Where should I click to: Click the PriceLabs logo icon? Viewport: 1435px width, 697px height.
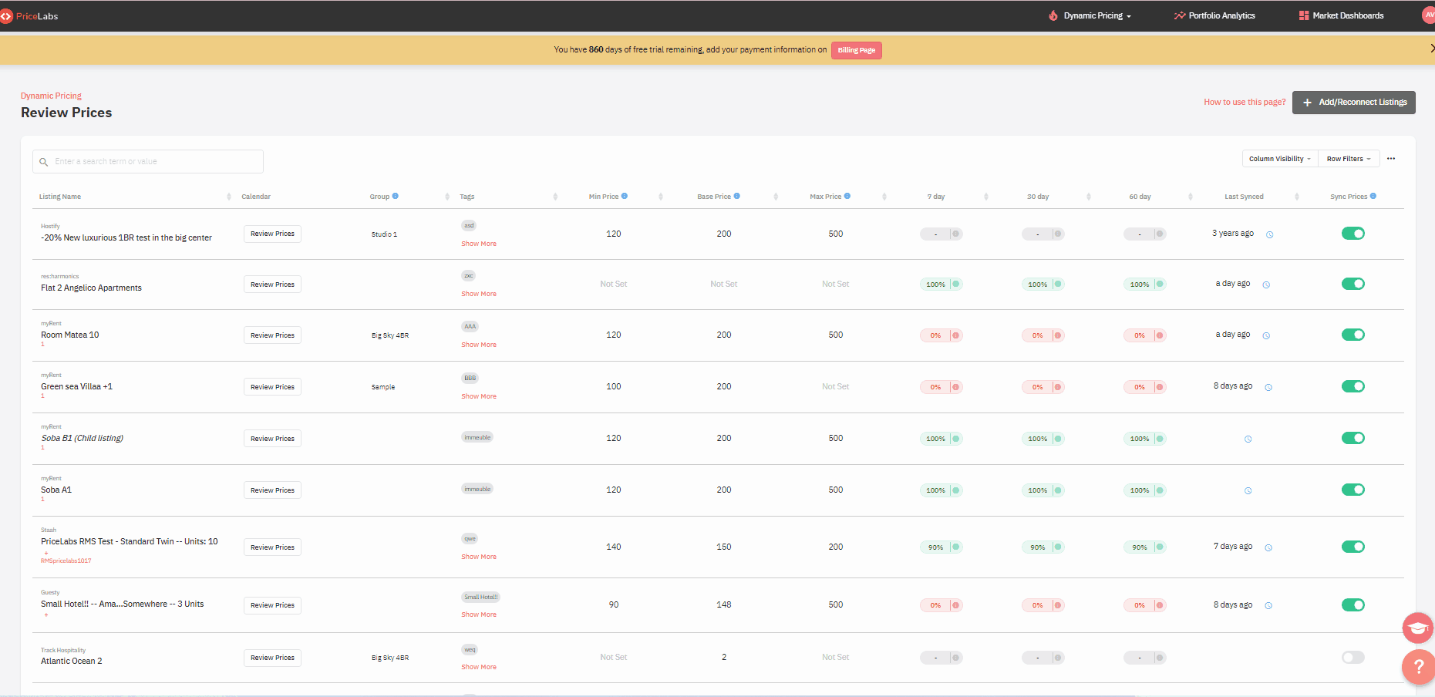[x=6, y=15]
